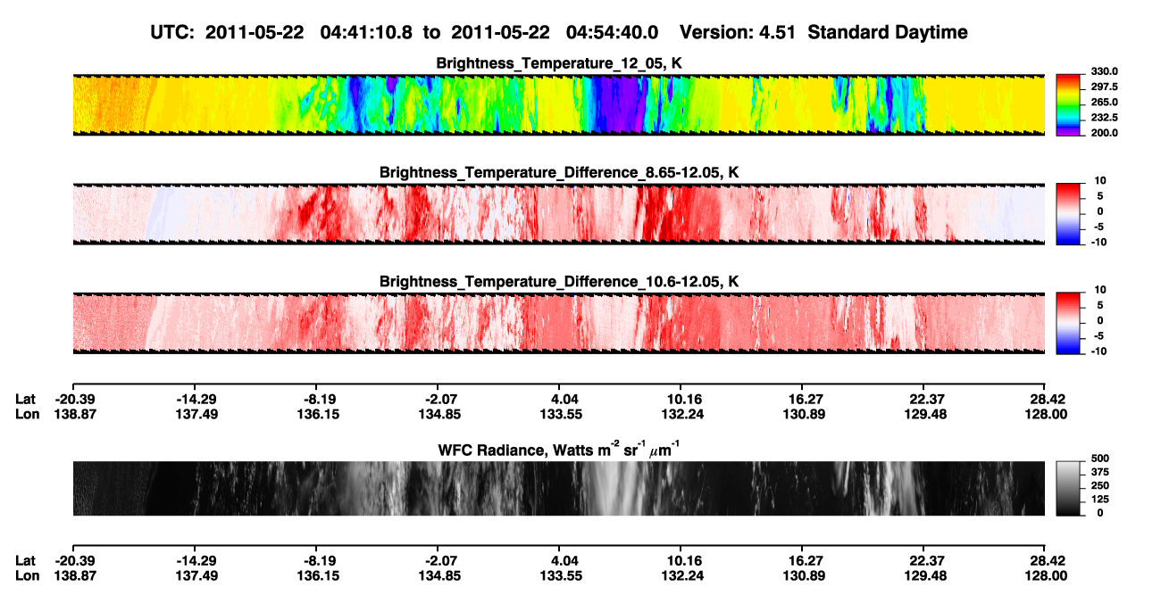Click bottom axis longitude label 133.55
Viewport: 1161px width, 595px height.
coord(561,575)
